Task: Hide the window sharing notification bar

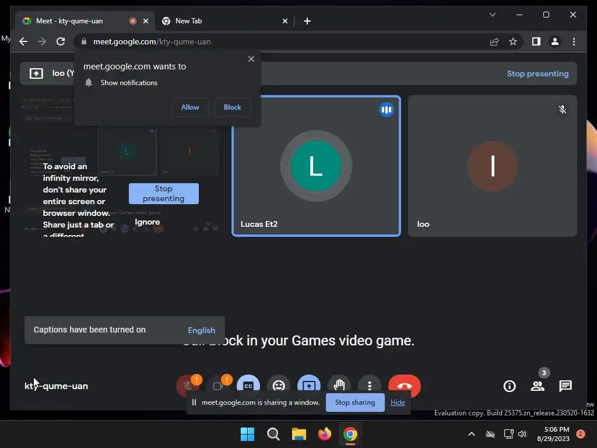Action: coord(398,402)
